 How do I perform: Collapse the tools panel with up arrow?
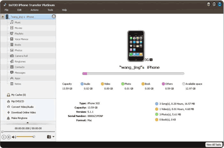click(27, 123)
